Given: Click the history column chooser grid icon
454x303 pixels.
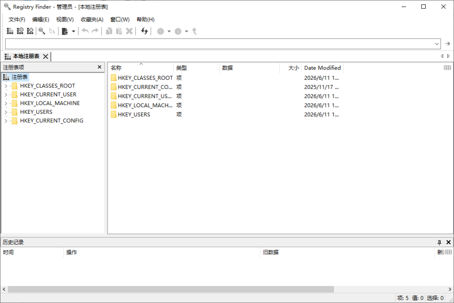Looking at the screenshot, I should (x=448, y=252).
